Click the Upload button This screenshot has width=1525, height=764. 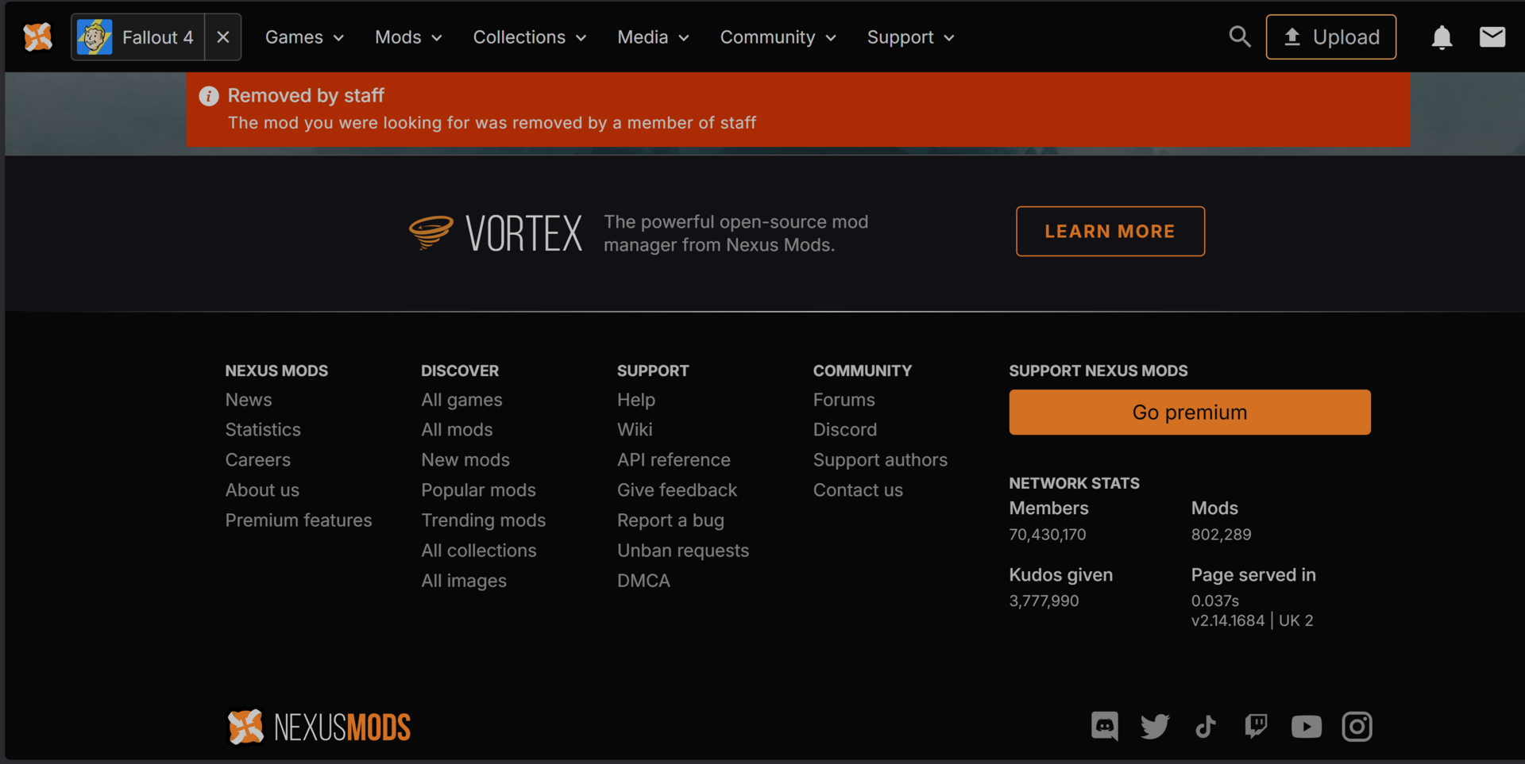click(x=1331, y=37)
